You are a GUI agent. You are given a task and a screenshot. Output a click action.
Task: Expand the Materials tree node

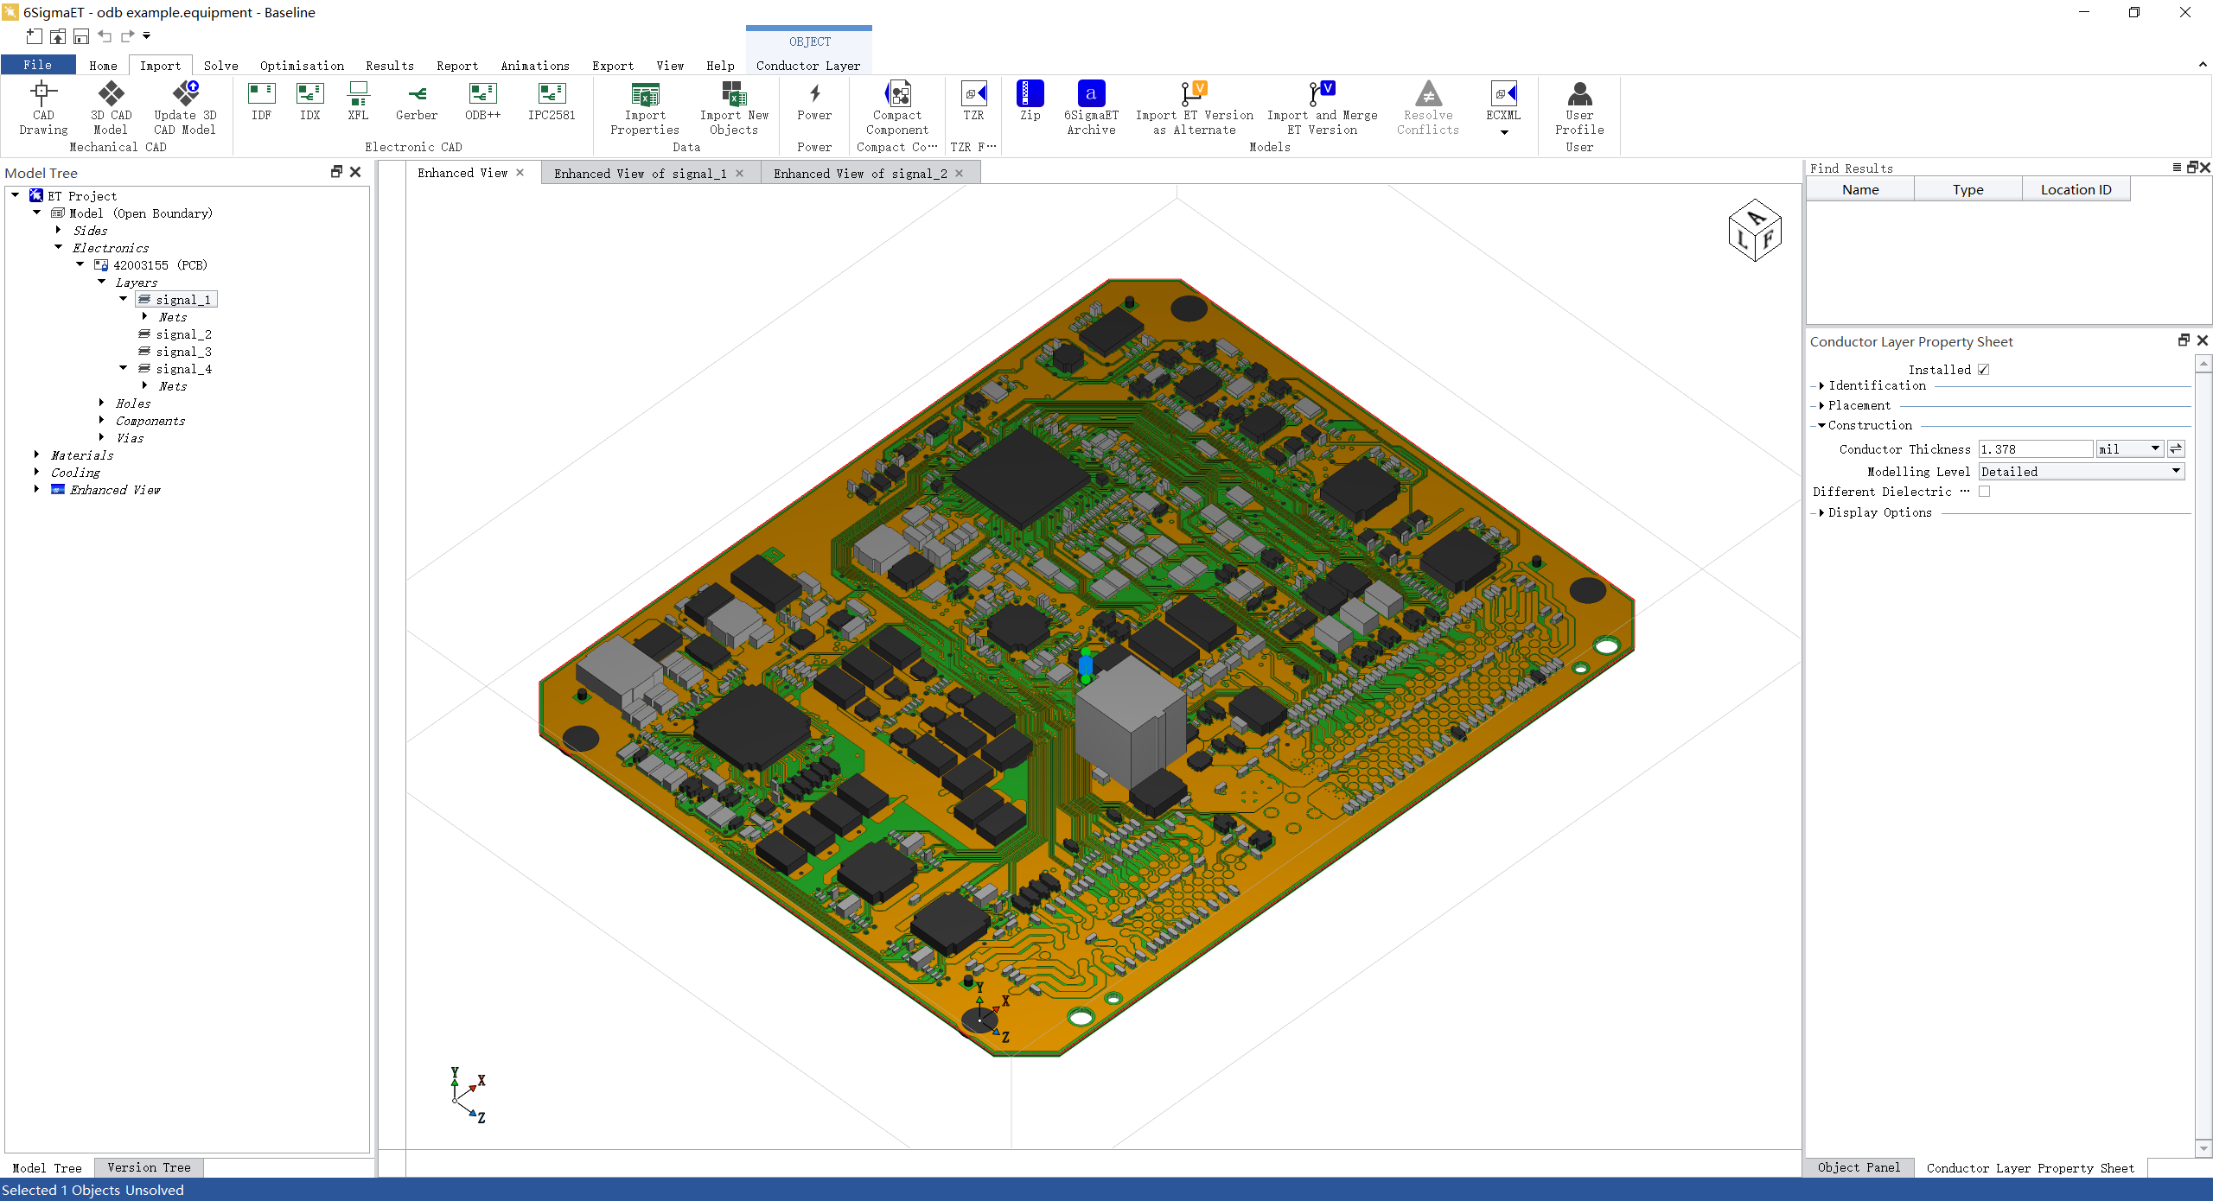point(36,455)
